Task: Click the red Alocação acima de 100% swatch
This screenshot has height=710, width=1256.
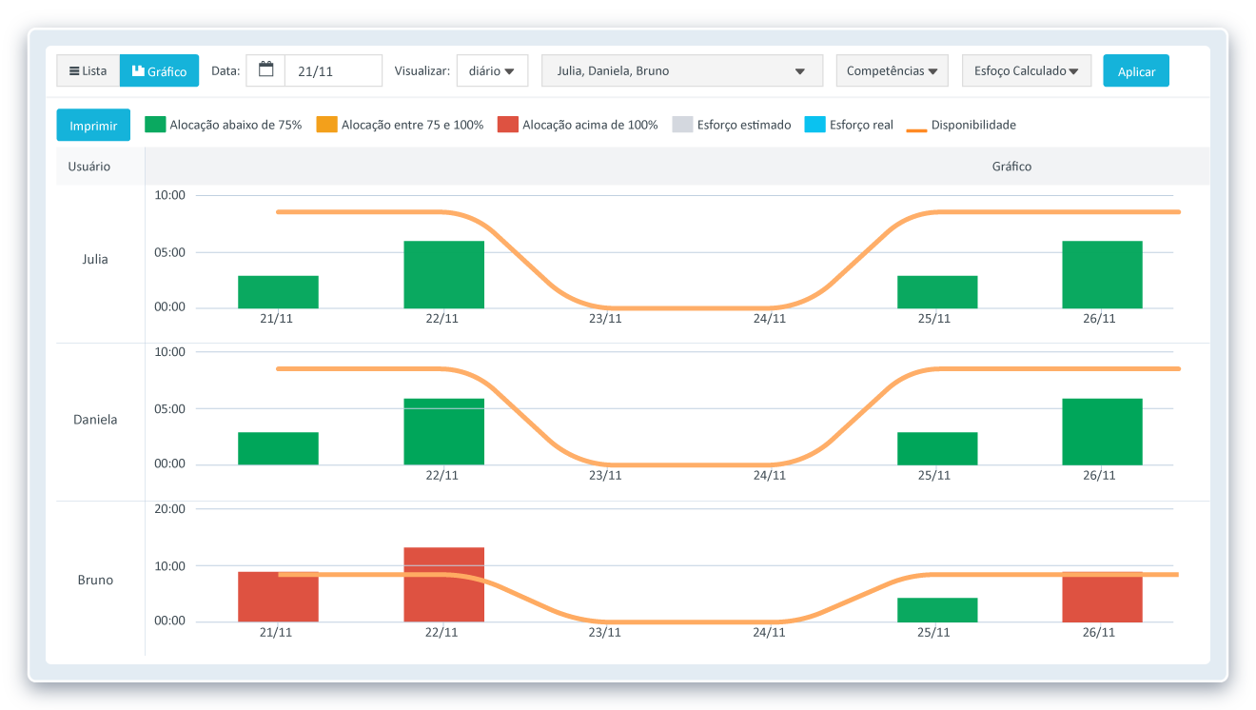Action: coord(507,125)
